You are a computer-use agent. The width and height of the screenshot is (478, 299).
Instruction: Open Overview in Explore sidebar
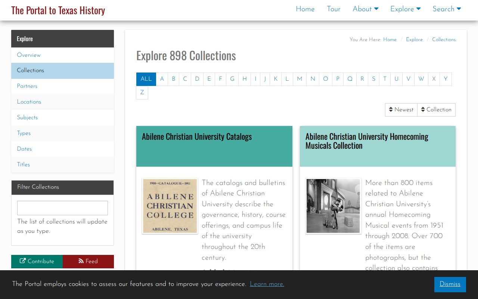tap(62, 55)
